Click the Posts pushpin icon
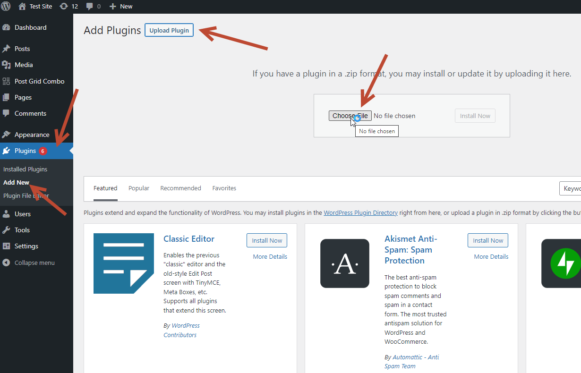 pyautogui.click(x=6, y=49)
